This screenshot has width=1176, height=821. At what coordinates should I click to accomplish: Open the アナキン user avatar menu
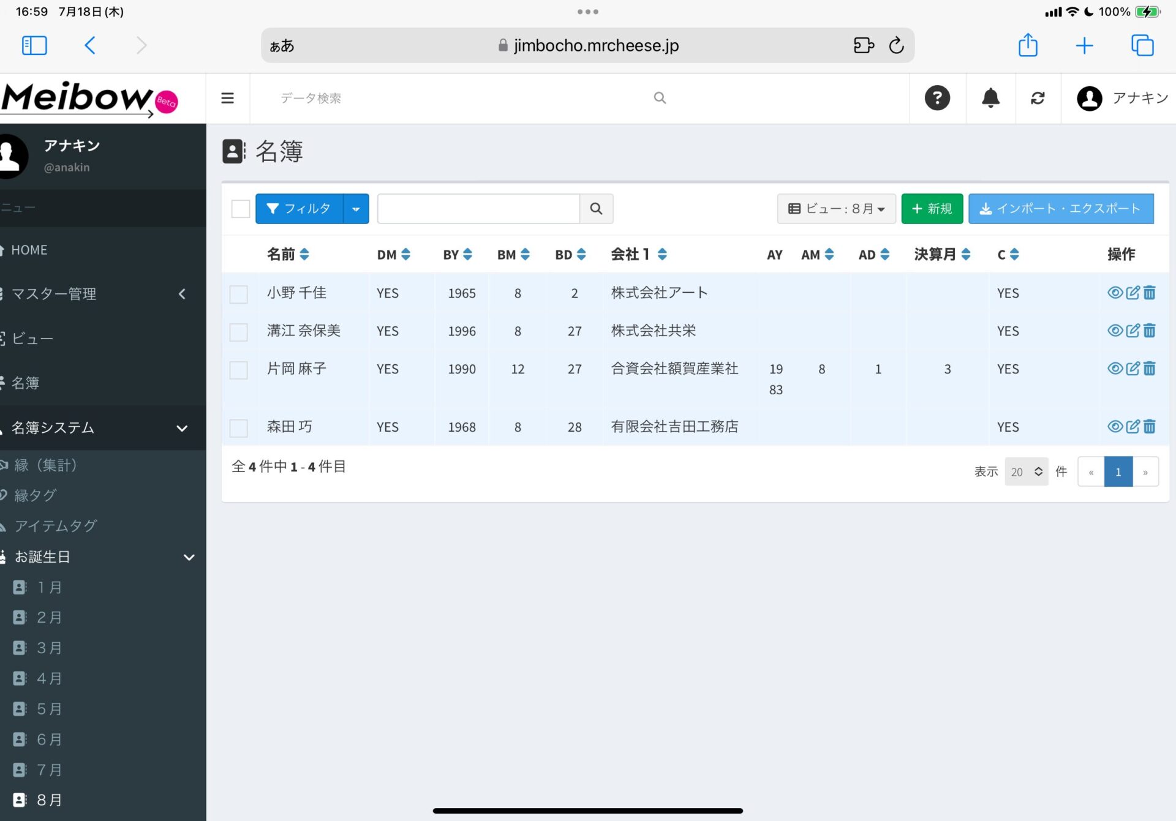(x=1122, y=98)
